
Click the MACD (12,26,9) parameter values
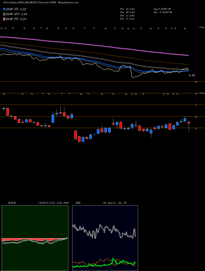tap(53, 203)
